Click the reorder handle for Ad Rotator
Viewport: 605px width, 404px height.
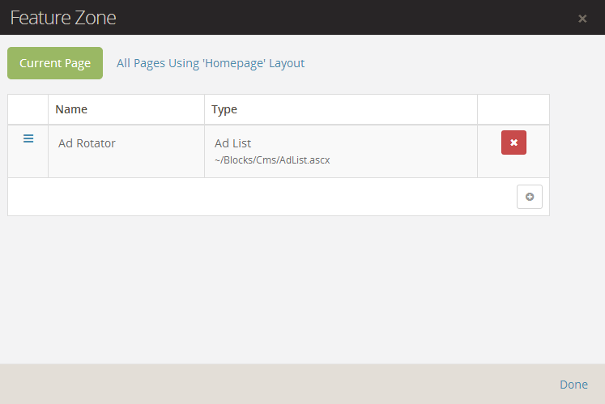(x=28, y=138)
